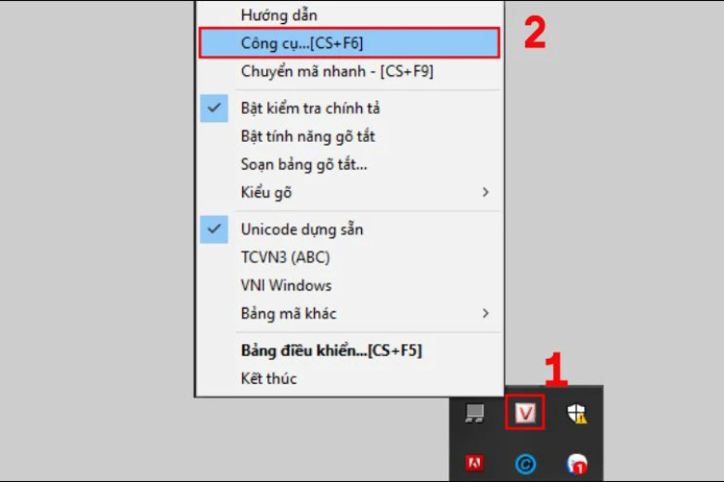Toggle the Bật kiểm tra chính tả checkmark

(213, 108)
